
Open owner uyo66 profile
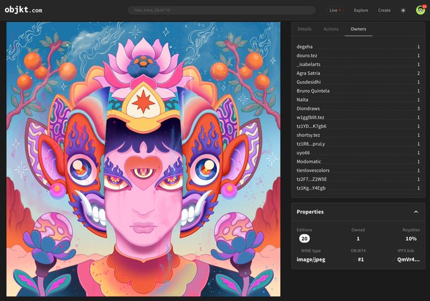click(303, 153)
